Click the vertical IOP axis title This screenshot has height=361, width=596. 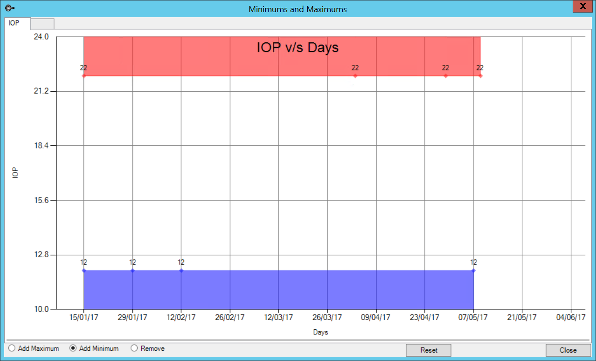15,174
